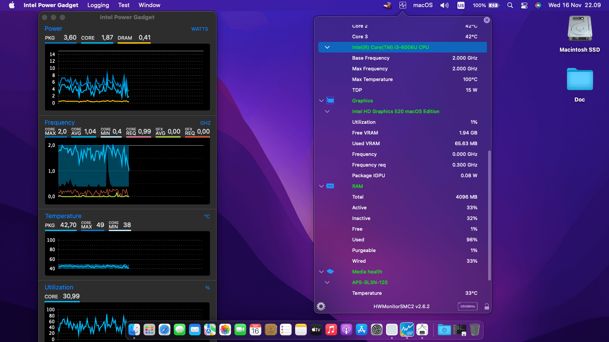
Task: Open Finder from the Dock
Action: [134, 330]
